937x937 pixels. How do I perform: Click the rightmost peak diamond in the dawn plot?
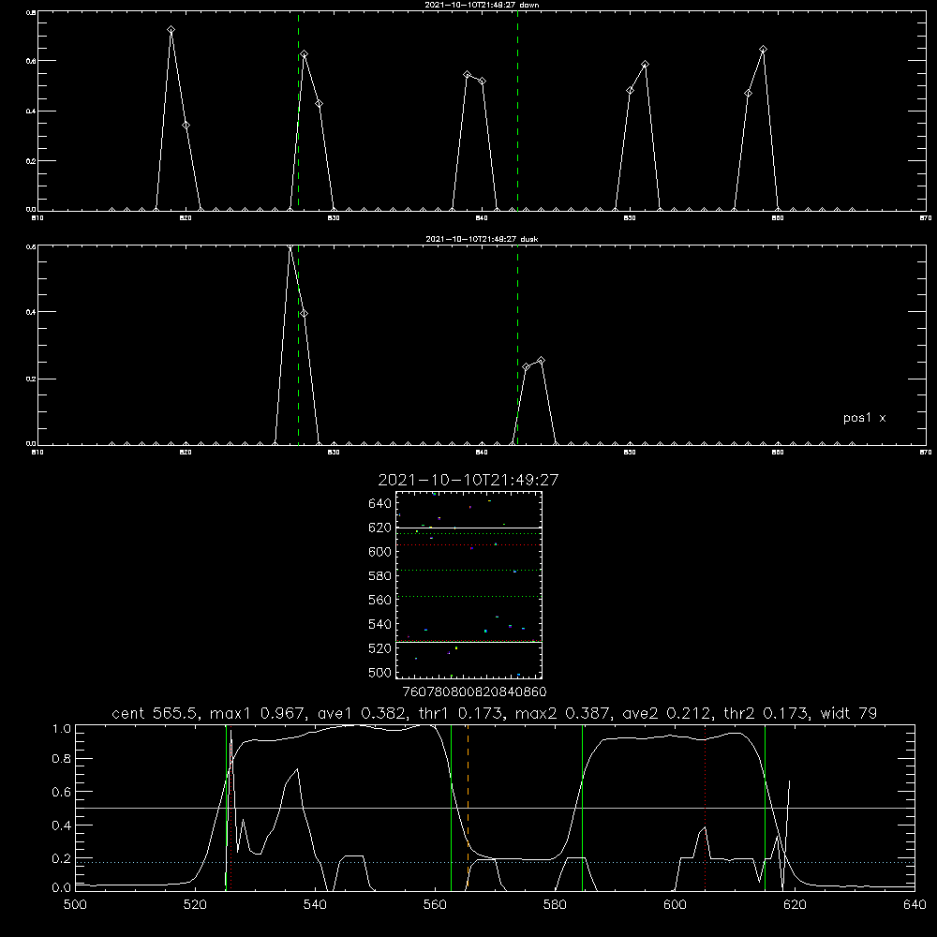click(x=763, y=49)
